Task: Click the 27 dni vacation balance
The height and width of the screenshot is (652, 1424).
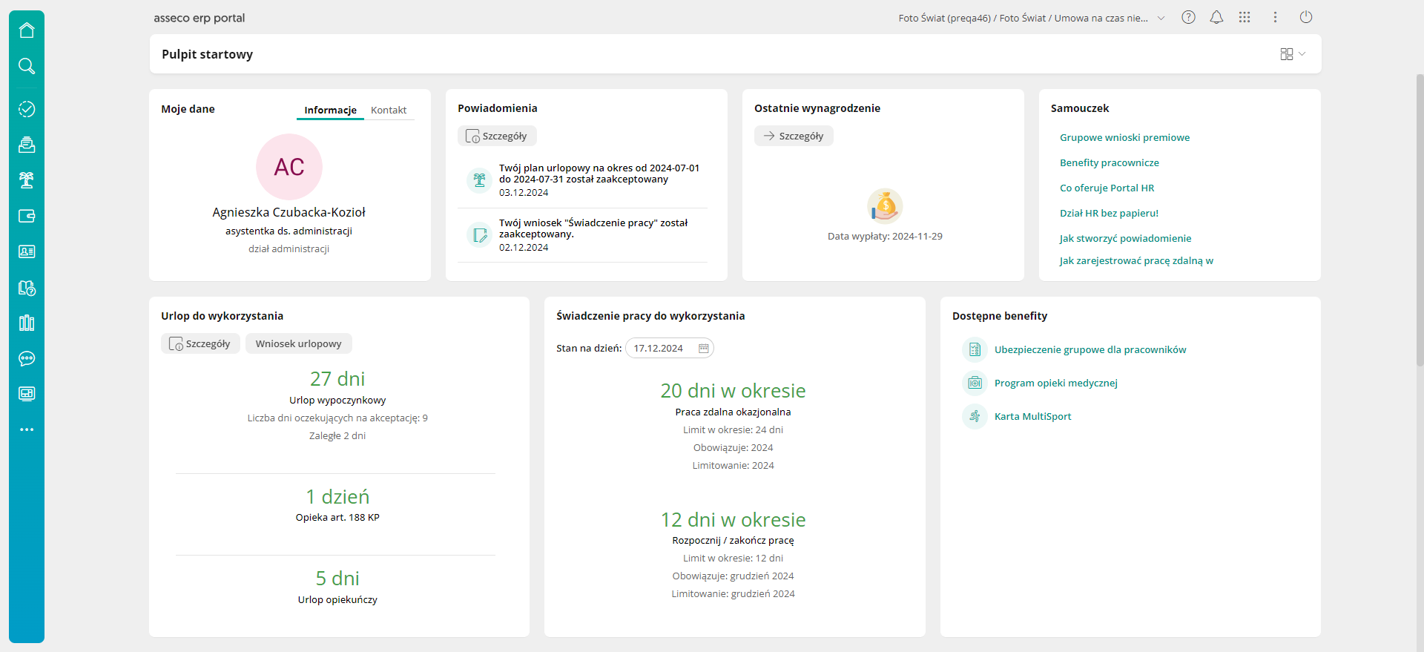Action: 337,379
